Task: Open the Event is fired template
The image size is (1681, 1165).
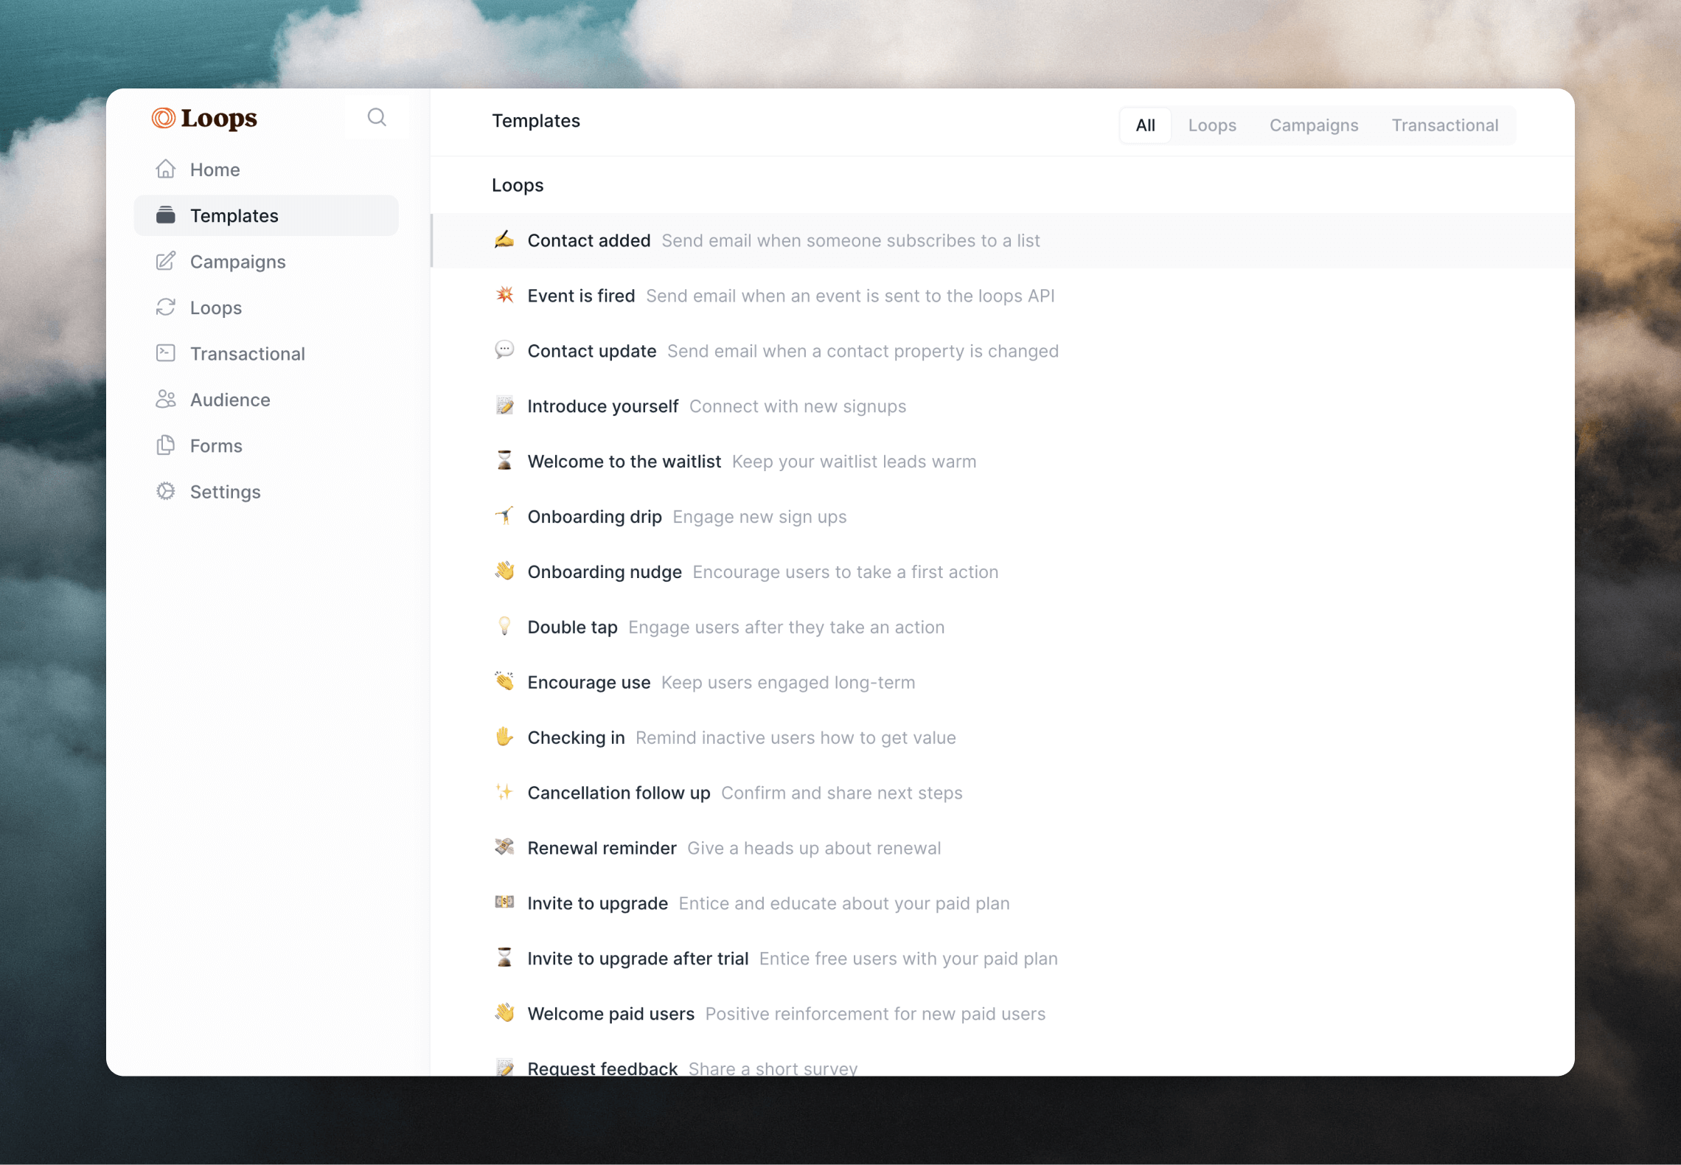Action: pyautogui.click(x=1003, y=296)
